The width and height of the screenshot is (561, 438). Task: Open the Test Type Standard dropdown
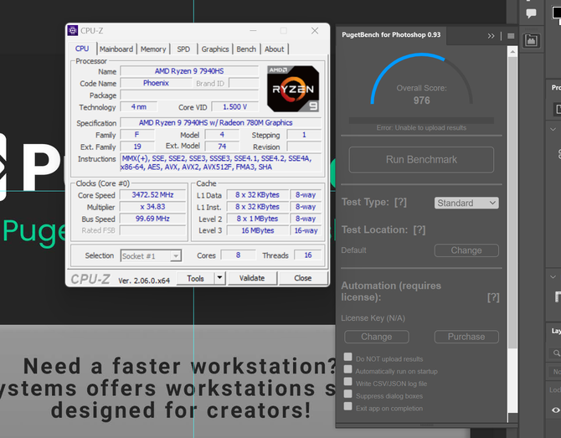pyautogui.click(x=466, y=203)
